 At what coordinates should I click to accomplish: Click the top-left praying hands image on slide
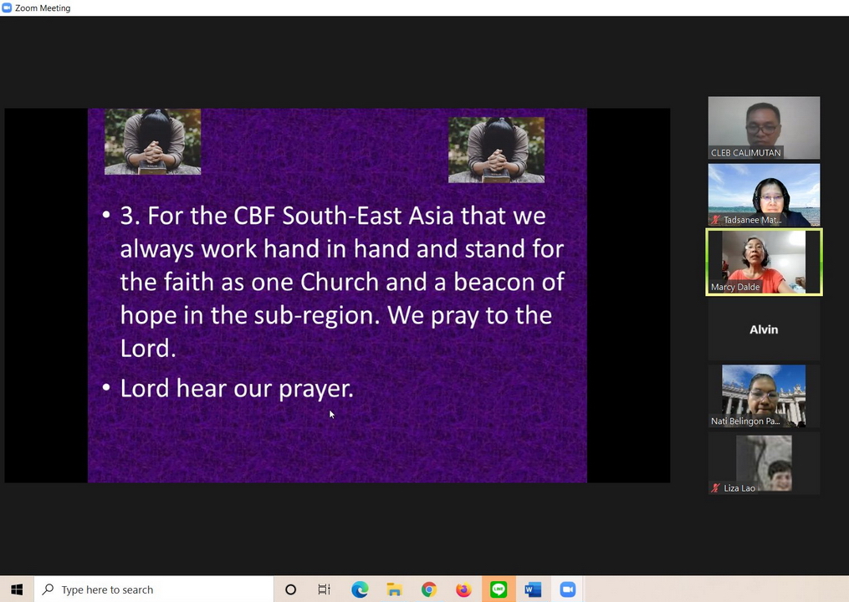coord(152,141)
